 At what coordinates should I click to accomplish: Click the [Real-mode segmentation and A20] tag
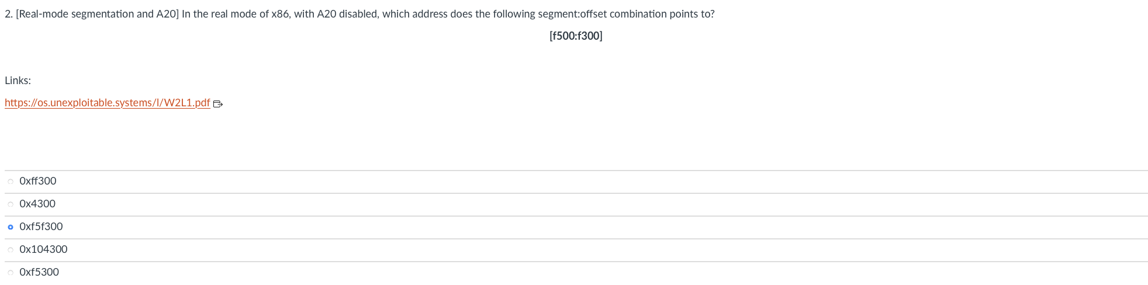(x=97, y=14)
